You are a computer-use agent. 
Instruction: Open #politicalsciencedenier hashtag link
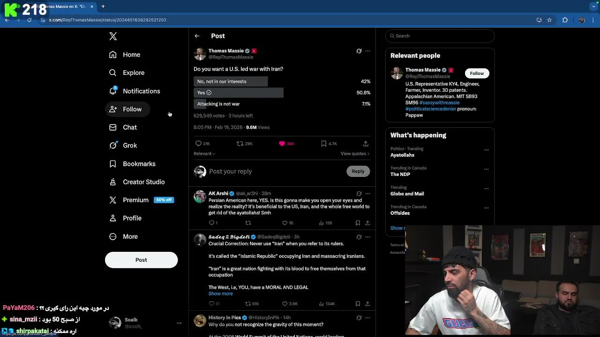(x=431, y=109)
